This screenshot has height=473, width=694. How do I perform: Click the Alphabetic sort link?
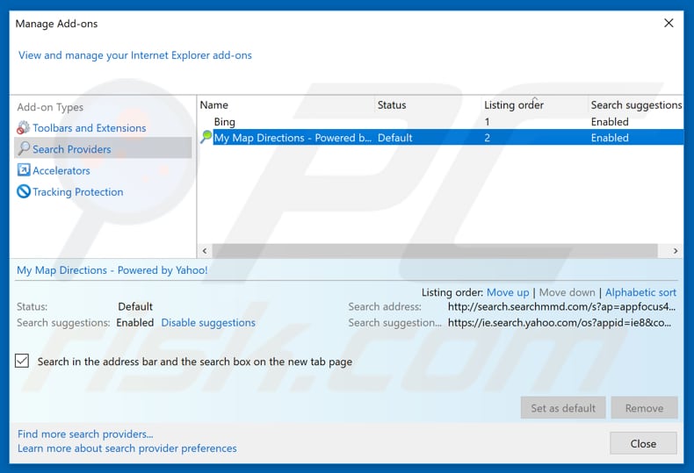click(640, 292)
